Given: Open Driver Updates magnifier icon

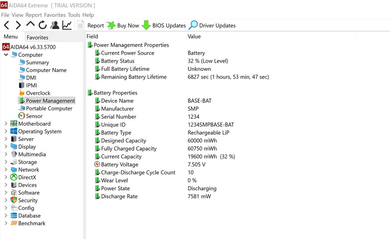Looking at the screenshot, I should point(193,25).
